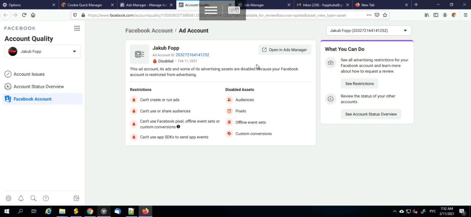Open Firefox account icon
Image resolution: width=471 pixels, height=217 pixels.
point(445,15)
